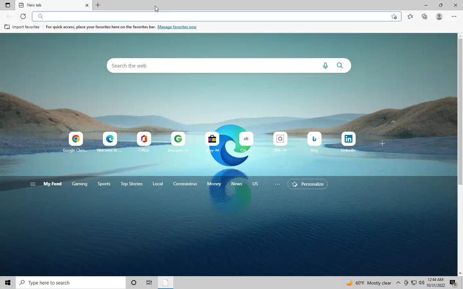Show more feed topics ellipsis
The image size is (463, 289).
277,184
